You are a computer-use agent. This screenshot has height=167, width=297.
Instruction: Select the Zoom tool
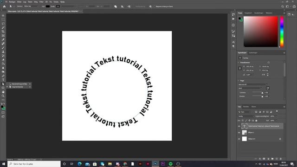tap(3, 96)
